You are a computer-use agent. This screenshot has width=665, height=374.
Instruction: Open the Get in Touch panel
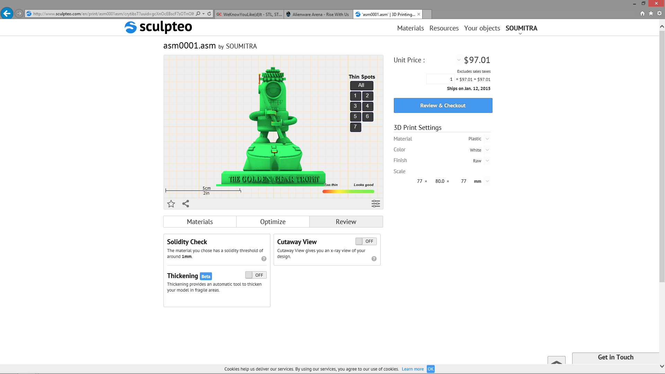click(615, 358)
